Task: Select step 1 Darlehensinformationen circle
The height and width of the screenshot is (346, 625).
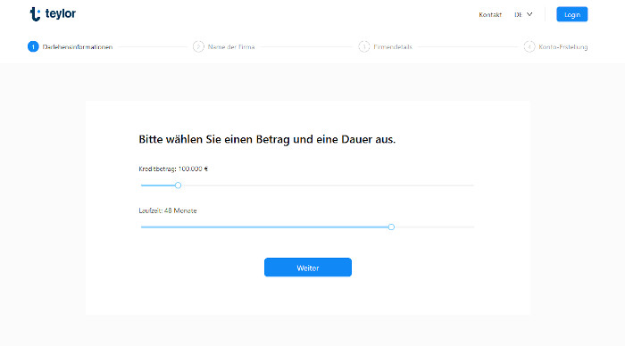Action: (33, 46)
